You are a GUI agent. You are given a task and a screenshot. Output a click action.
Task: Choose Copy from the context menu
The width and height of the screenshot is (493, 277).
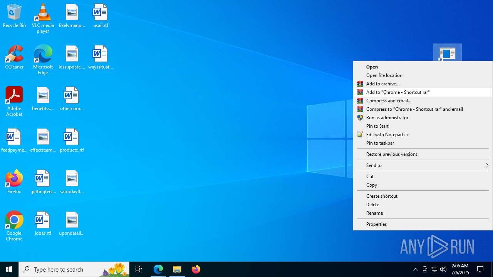[423, 185]
